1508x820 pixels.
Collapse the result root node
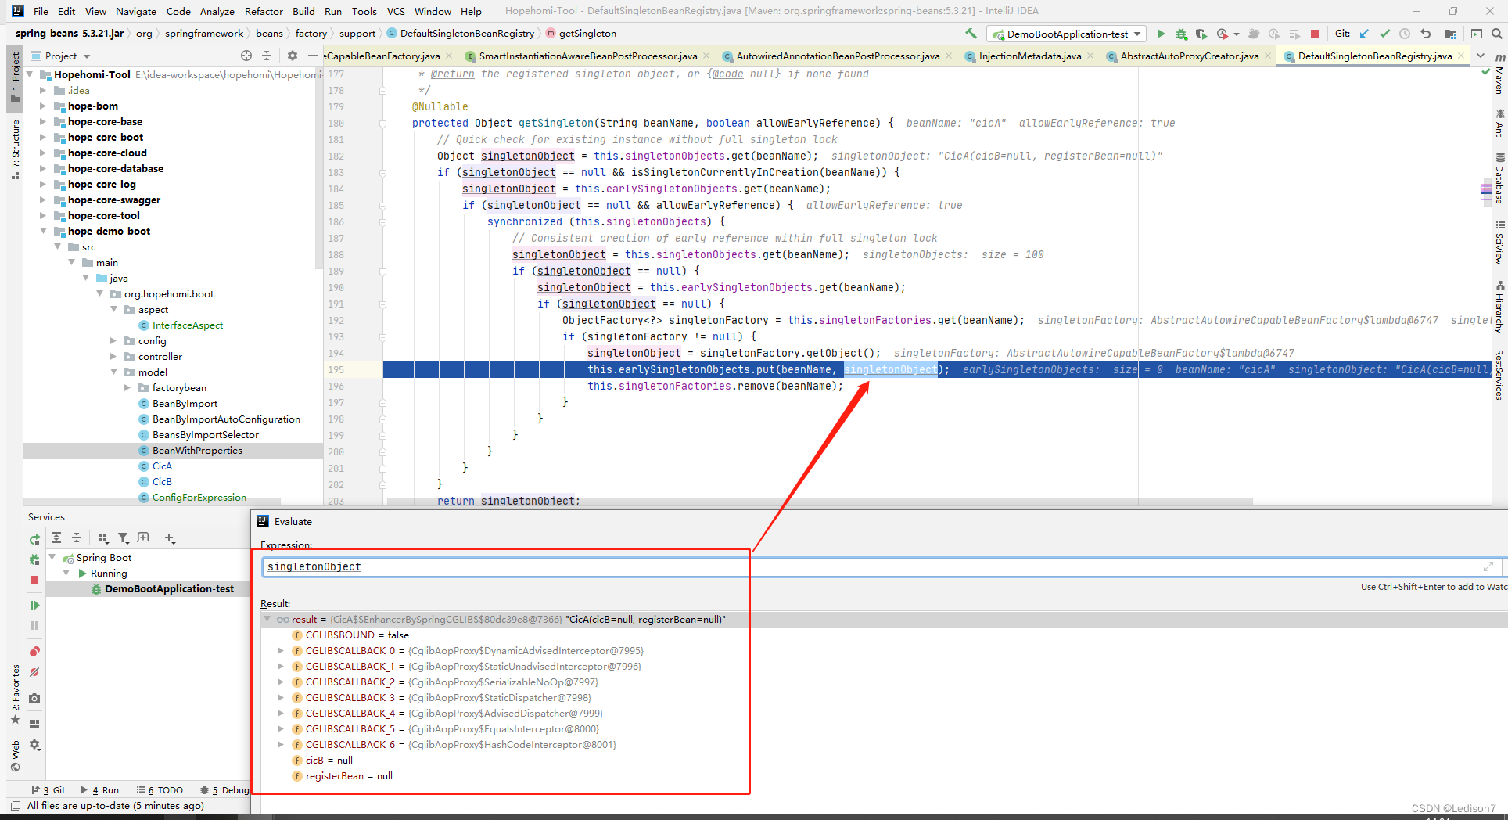[267, 619]
